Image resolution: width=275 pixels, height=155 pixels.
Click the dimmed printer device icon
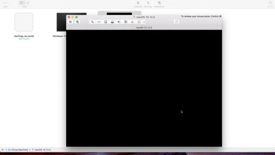(132, 22)
